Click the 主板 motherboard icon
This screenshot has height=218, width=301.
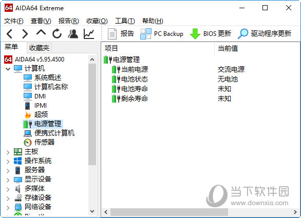[18, 152]
